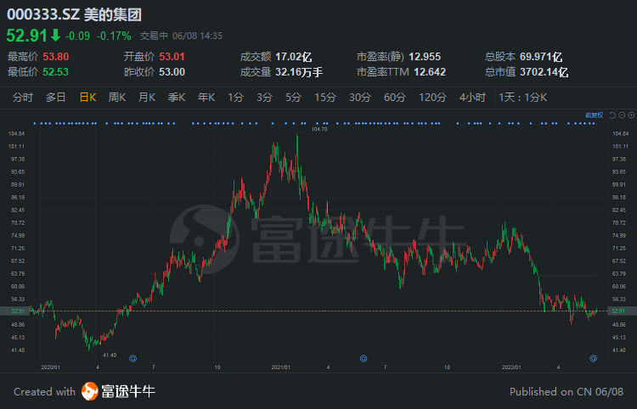This screenshot has height=409, width=637.
Task: Select the 周K weekly candlestick tab
Action: tap(117, 98)
